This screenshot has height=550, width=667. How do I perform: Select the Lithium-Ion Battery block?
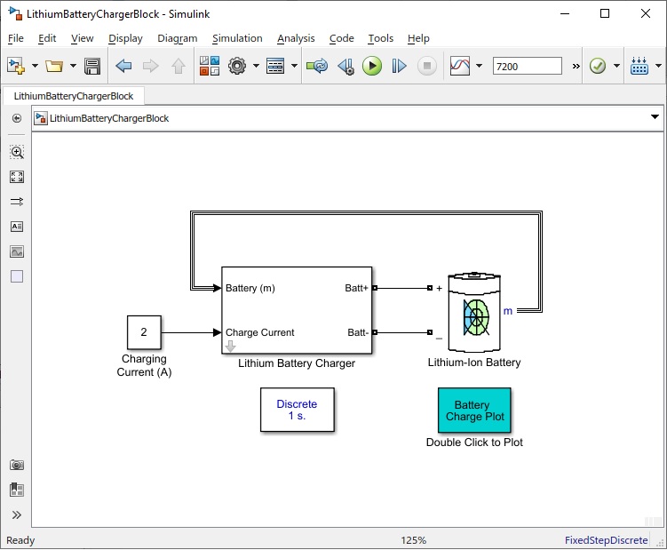[474, 313]
